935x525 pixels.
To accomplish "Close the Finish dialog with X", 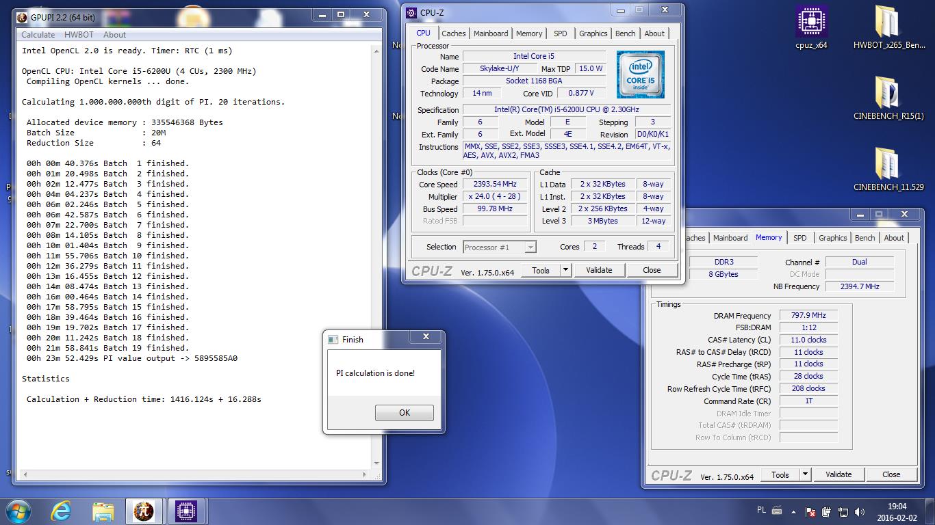I will pyautogui.click(x=426, y=337).
